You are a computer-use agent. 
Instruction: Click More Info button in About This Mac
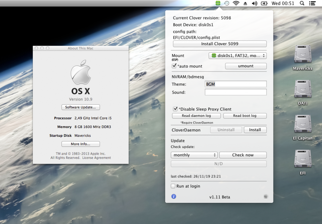[x=80, y=144]
